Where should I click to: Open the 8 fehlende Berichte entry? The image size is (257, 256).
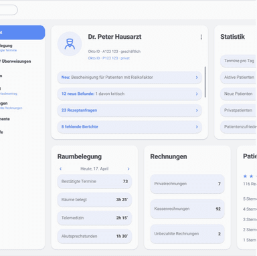pos(129,127)
